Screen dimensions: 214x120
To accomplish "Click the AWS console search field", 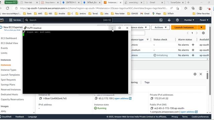I will coord(68,20).
